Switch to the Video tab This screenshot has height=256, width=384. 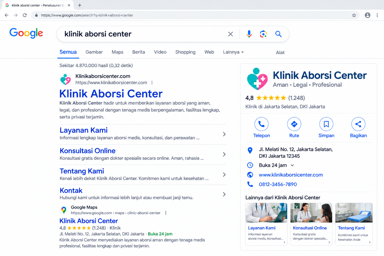[160, 52]
